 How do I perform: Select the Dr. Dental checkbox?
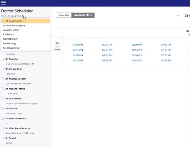(x=2, y=138)
